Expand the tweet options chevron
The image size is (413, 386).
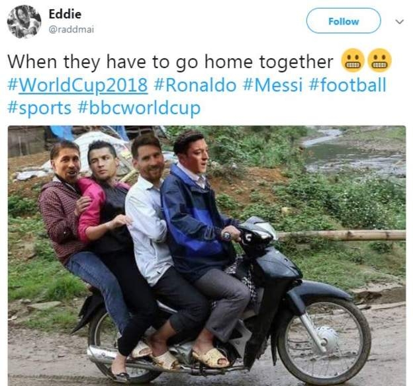pyautogui.click(x=400, y=21)
